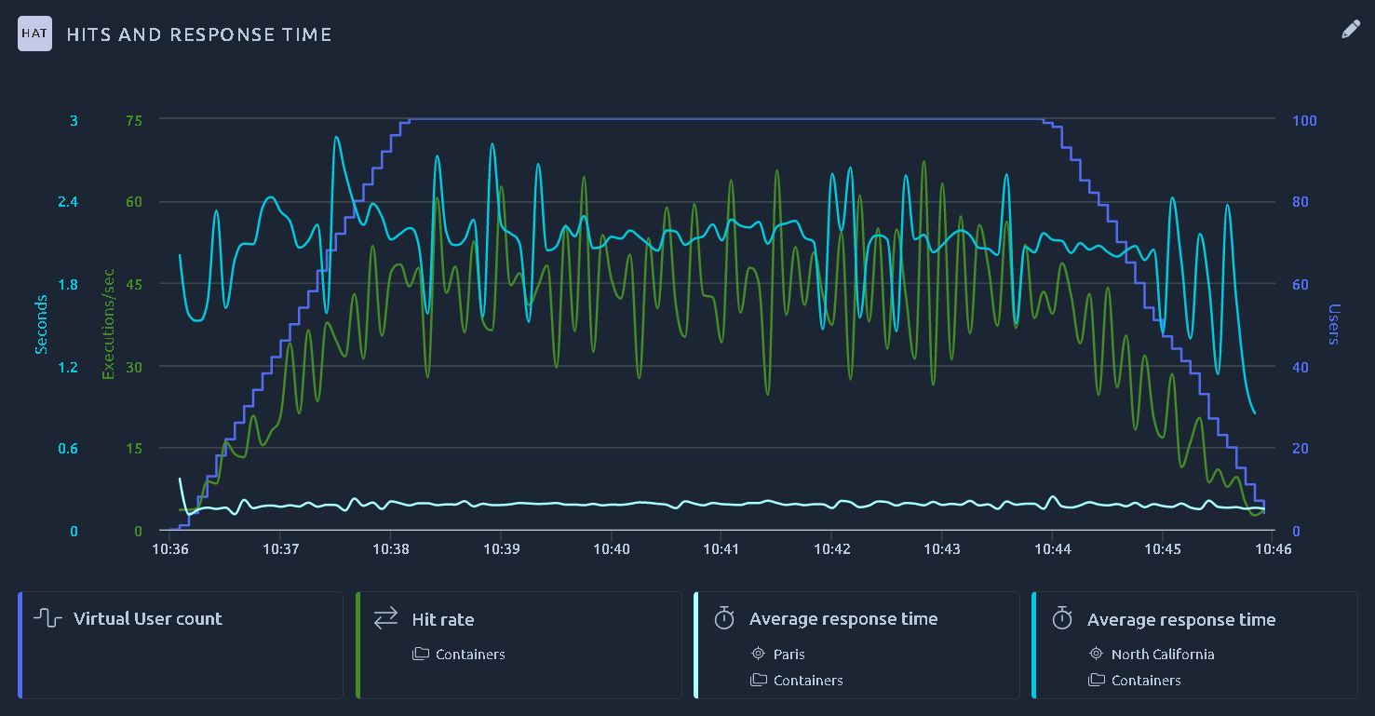Click the Paris location target icon
This screenshot has height=716, width=1375.
click(x=758, y=654)
